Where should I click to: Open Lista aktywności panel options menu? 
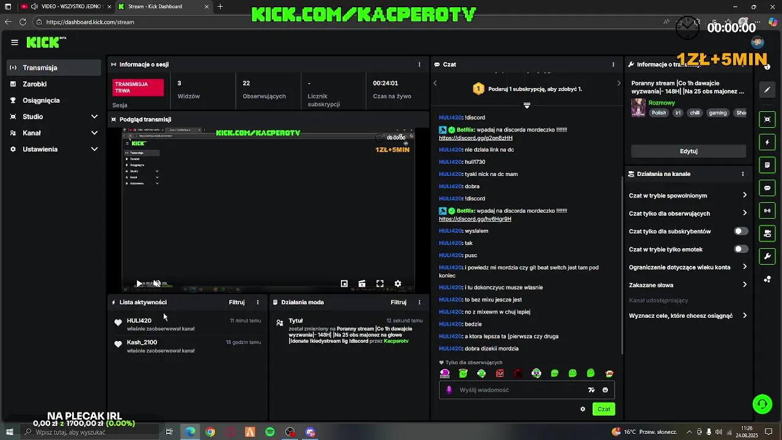click(x=258, y=302)
